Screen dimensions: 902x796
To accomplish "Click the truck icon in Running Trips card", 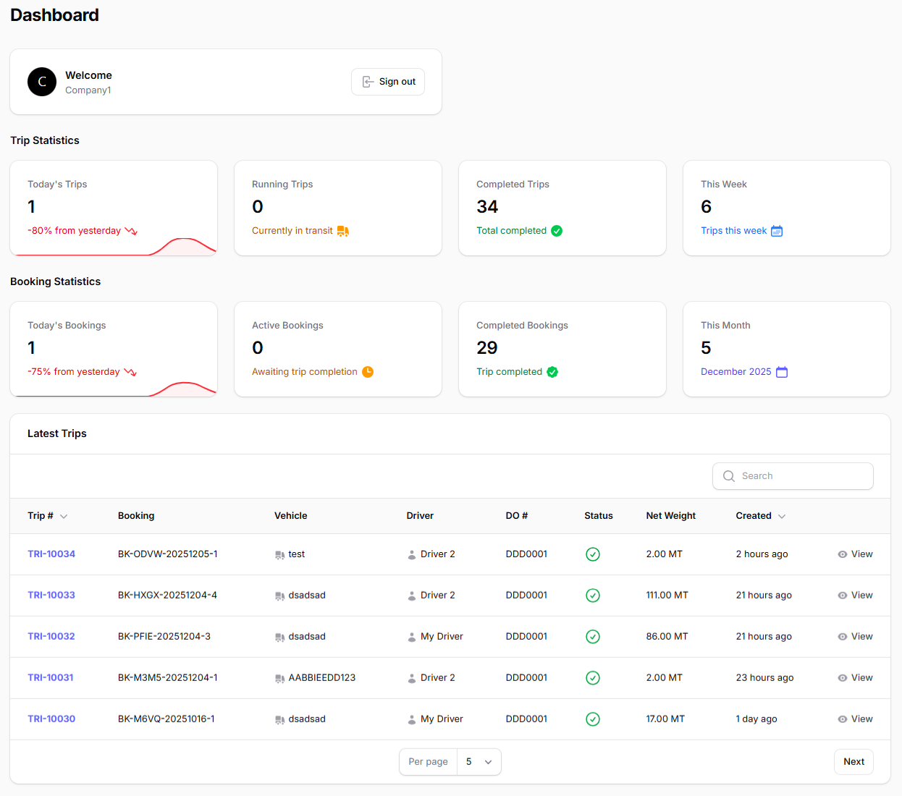I will [x=342, y=230].
